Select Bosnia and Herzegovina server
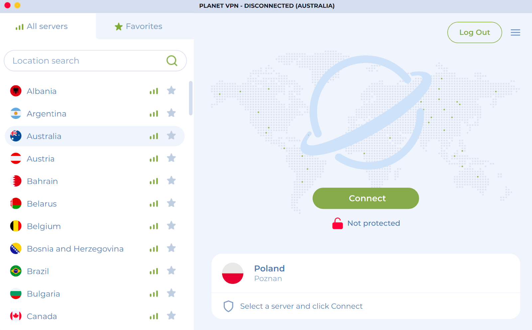Image resolution: width=532 pixels, height=330 pixels. point(95,249)
